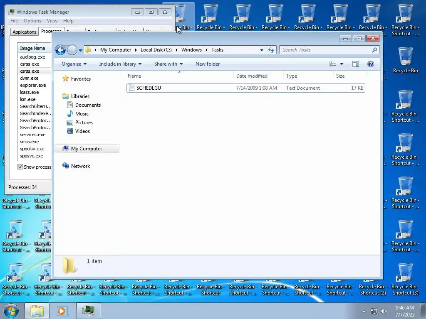Create a New folder from the toolbar

coord(208,64)
